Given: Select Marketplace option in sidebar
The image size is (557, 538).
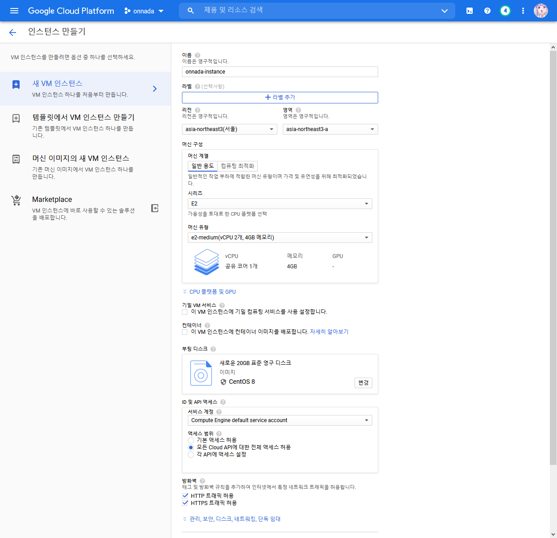Looking at the screenshot, I should (x=52, y=200).
